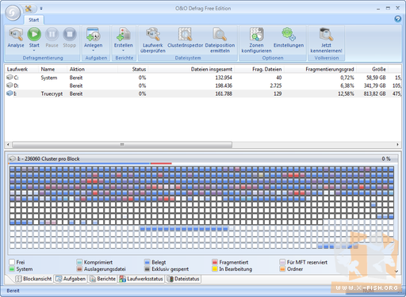Click the O&O round application button

tap(13, 13)
